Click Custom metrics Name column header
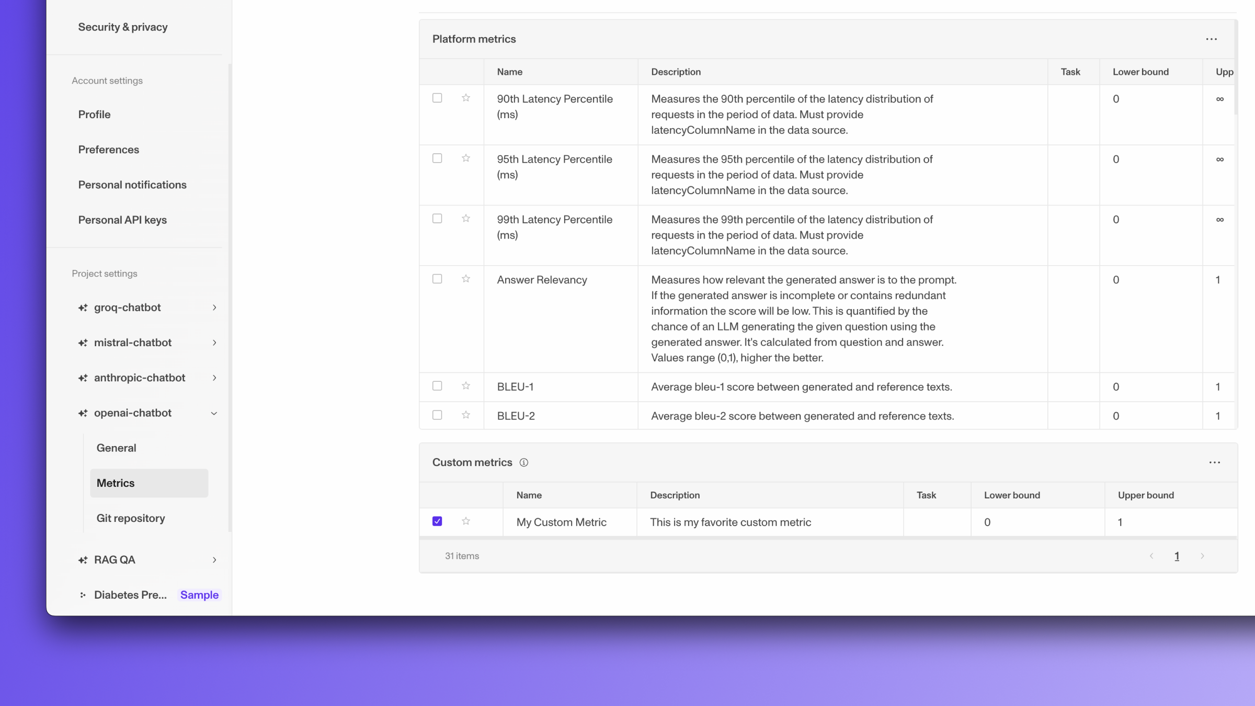The height and width of the screenshot is (706, 1255). coord(529,495)
